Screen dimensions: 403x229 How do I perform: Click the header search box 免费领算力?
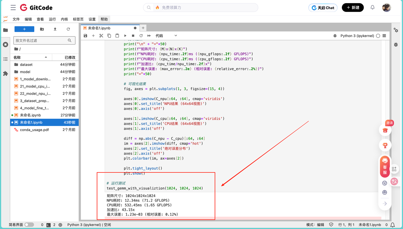(201, 8)
